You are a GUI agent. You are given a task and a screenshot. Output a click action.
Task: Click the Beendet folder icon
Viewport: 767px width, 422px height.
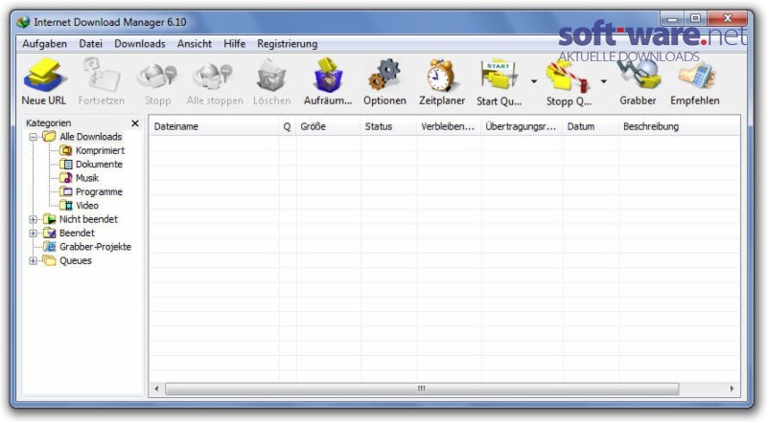50,233
